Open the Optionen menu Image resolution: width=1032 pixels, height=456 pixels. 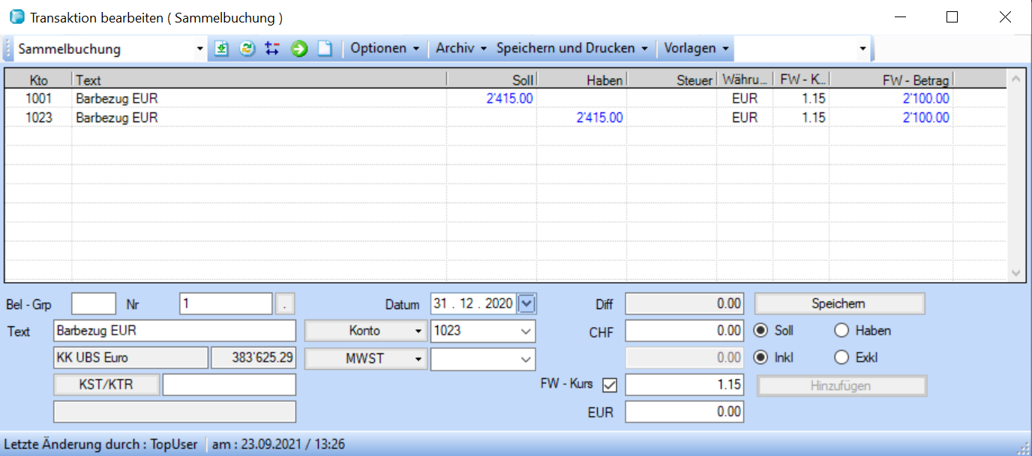point(385,49)
